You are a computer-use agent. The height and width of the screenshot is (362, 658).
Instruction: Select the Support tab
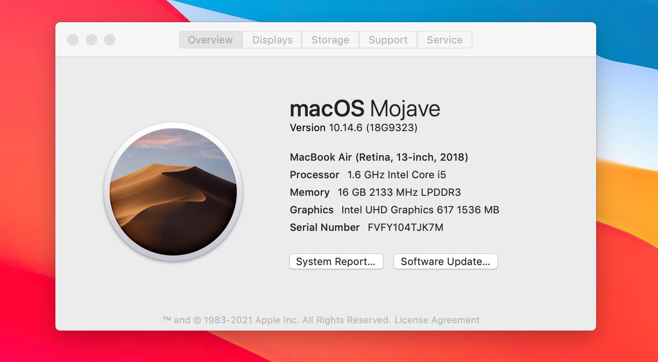(x=388, y=40)
